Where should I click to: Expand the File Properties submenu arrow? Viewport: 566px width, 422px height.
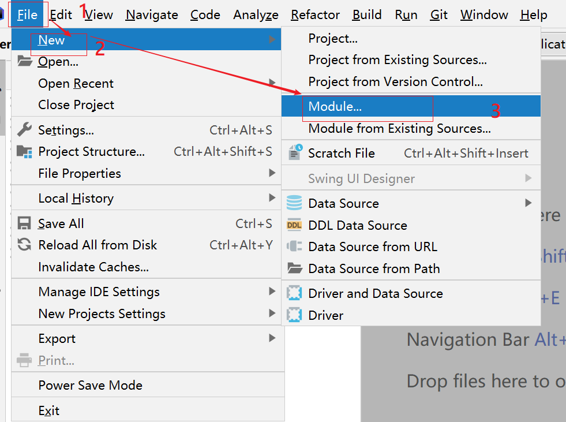[x=272, y=173]
